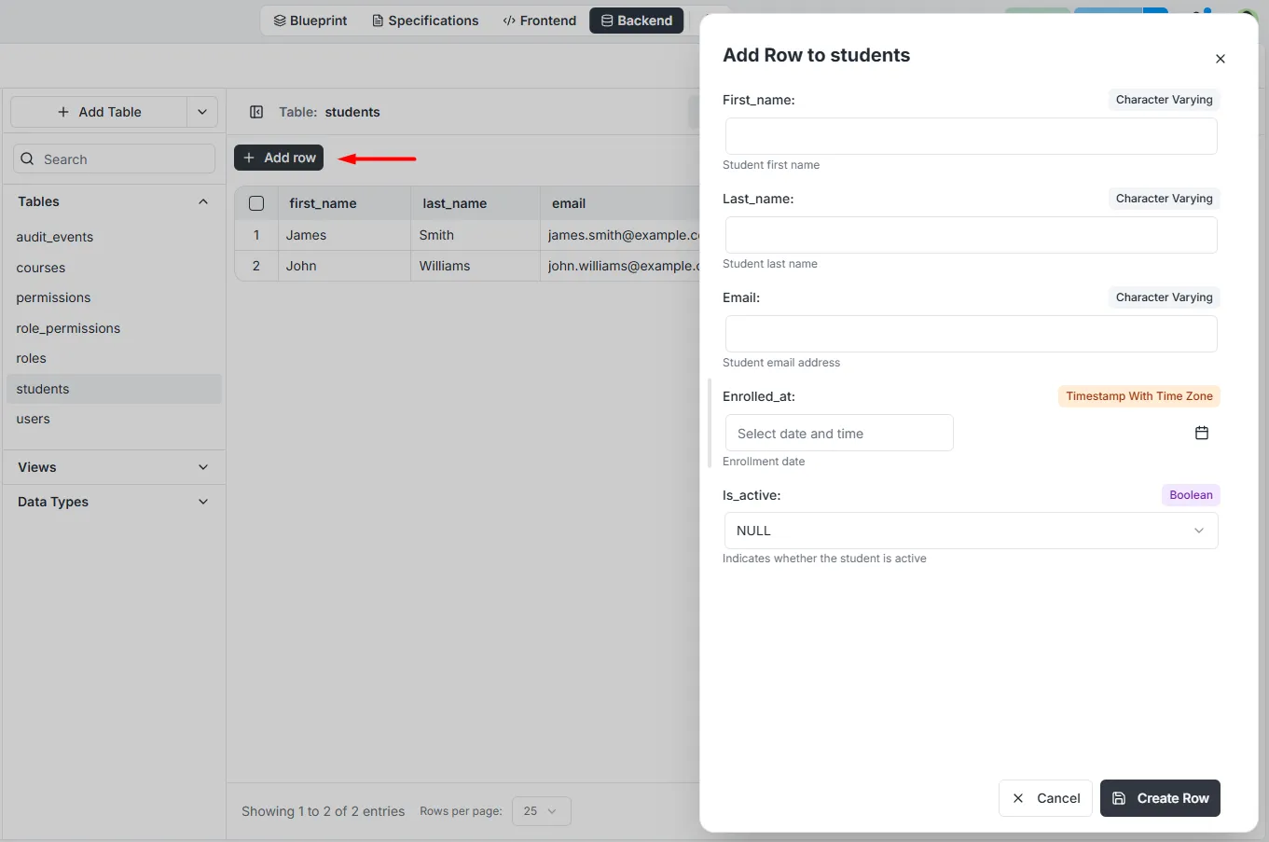Switch to the Blueprint tab
1269x842 pixels.
pyautogui.click(x=310, y=21)
